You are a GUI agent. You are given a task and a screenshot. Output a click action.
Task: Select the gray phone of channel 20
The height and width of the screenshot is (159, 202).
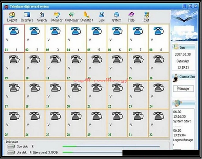pyautogui.click(x=76, y=87)
